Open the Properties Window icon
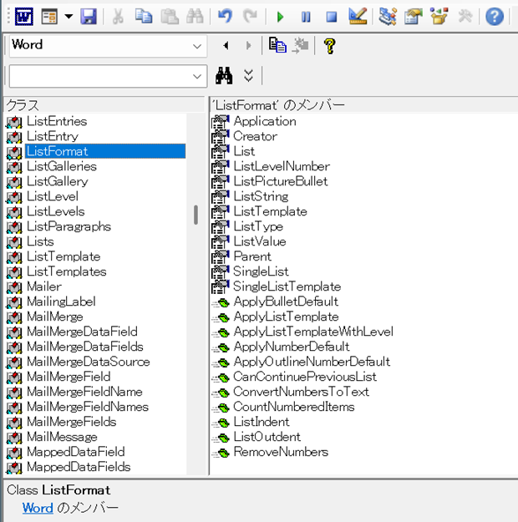 413,16
